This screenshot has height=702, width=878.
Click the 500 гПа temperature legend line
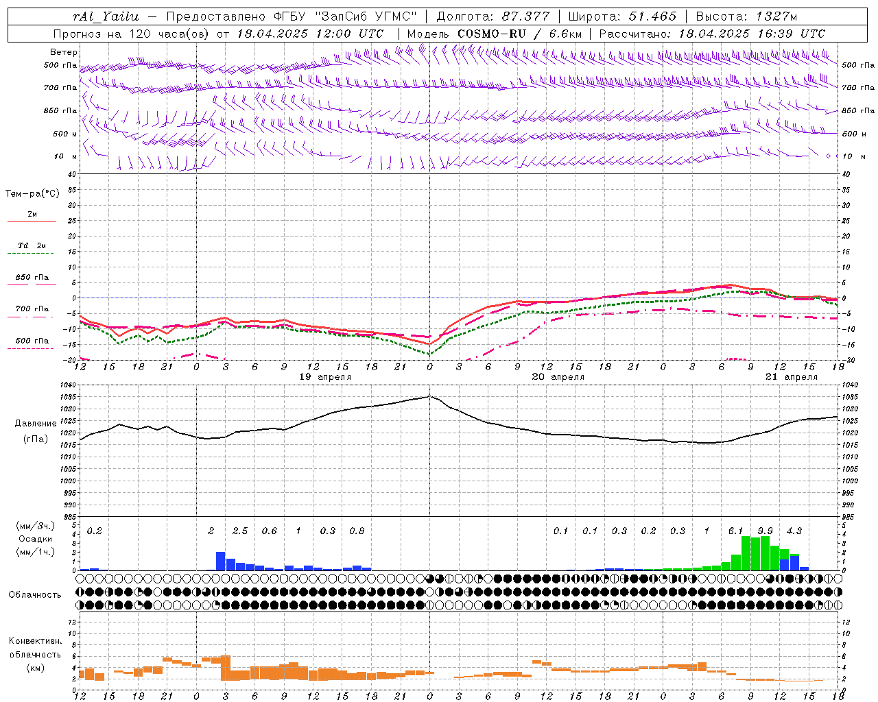click(32, 348)
